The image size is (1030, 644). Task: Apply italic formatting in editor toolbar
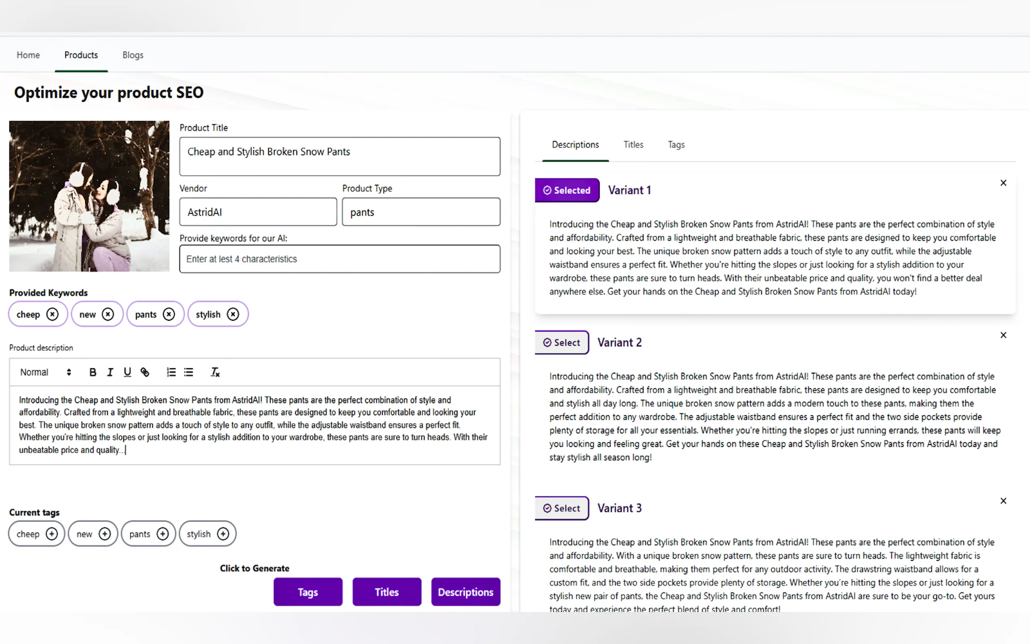point(110,372)
